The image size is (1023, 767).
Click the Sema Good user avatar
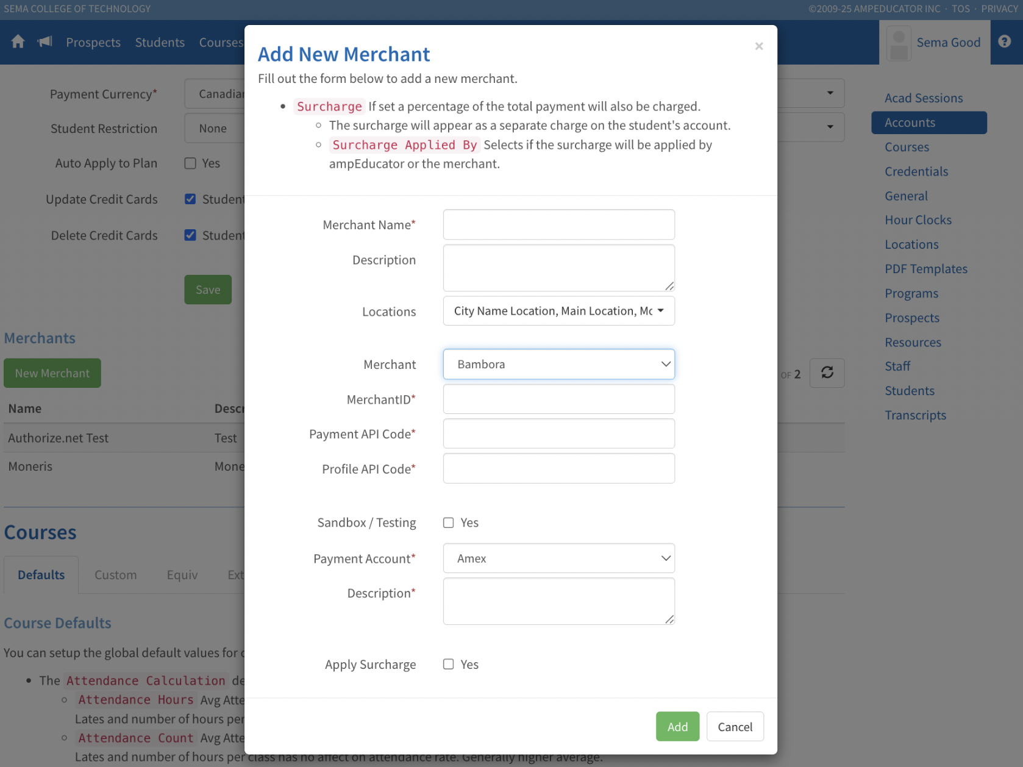tap(899, 43)
